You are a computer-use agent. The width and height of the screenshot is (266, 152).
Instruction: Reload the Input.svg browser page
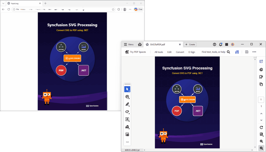(9, 9)
